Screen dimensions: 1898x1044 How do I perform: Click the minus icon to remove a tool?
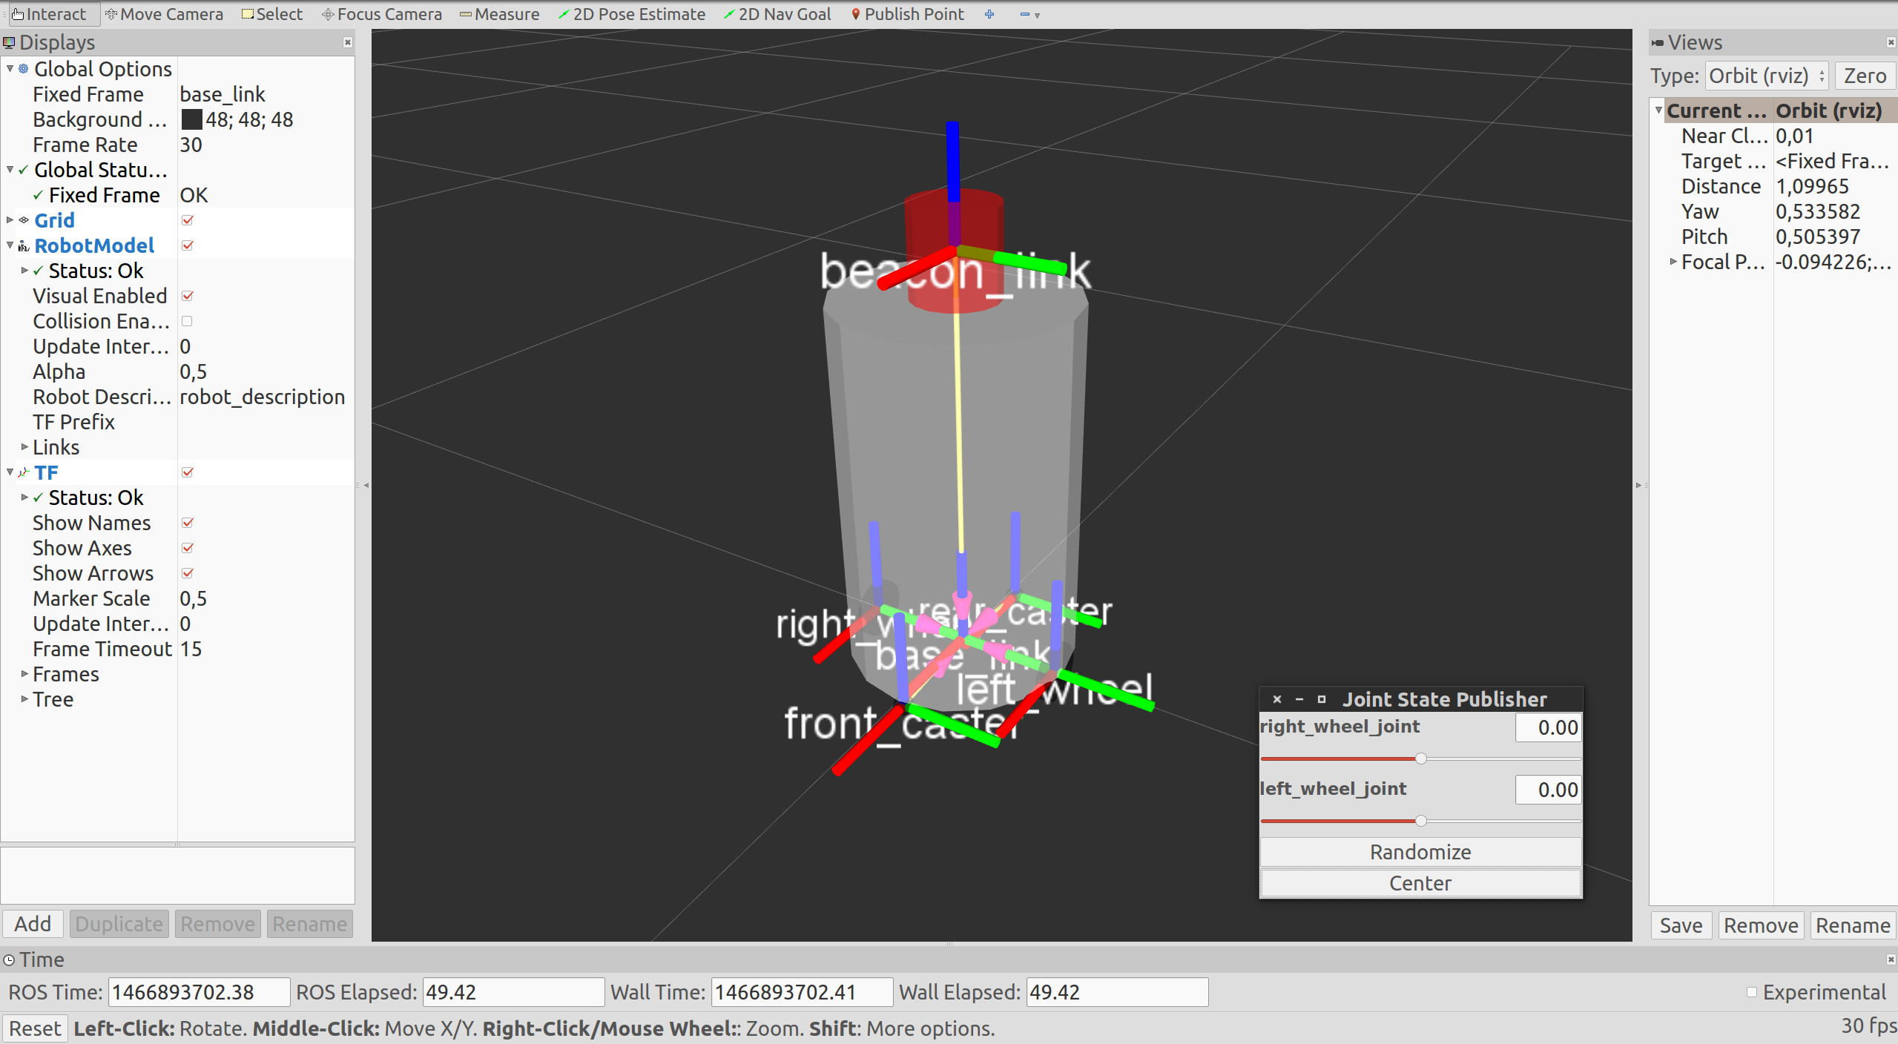(1024, 13)
